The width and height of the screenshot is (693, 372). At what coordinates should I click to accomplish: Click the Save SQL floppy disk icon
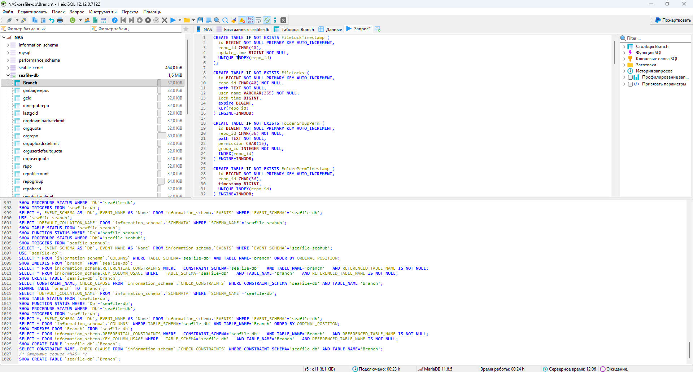200,20
